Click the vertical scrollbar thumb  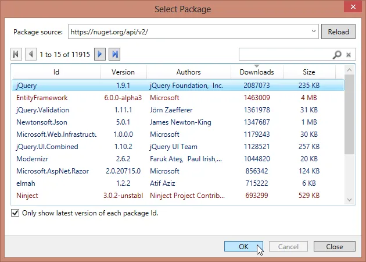349,114
